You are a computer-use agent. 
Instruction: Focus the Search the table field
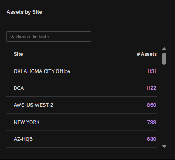point(49,36)
